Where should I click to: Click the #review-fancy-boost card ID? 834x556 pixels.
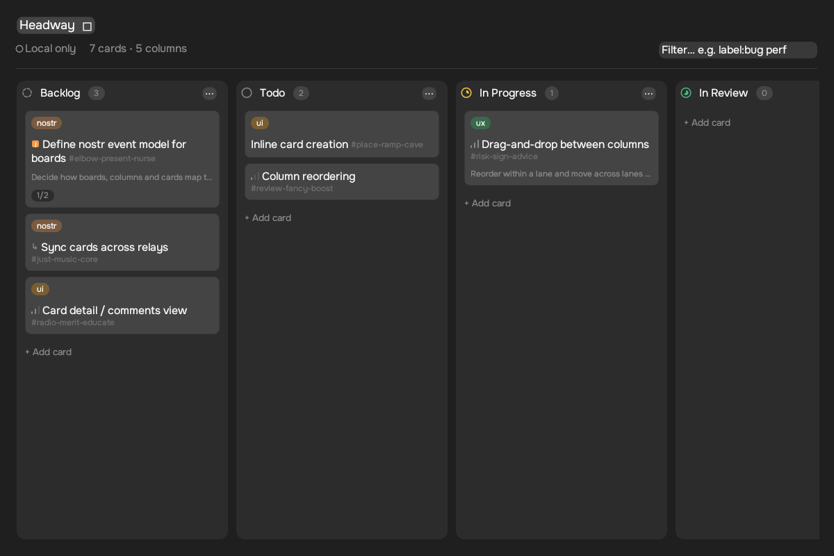(292, 189)
